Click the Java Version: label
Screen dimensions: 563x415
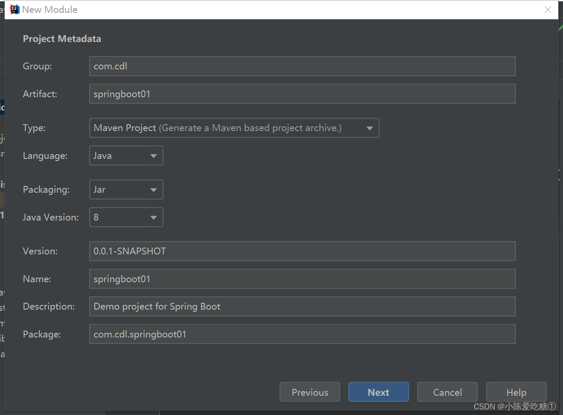pyautogui.click(x=51, y=218)
